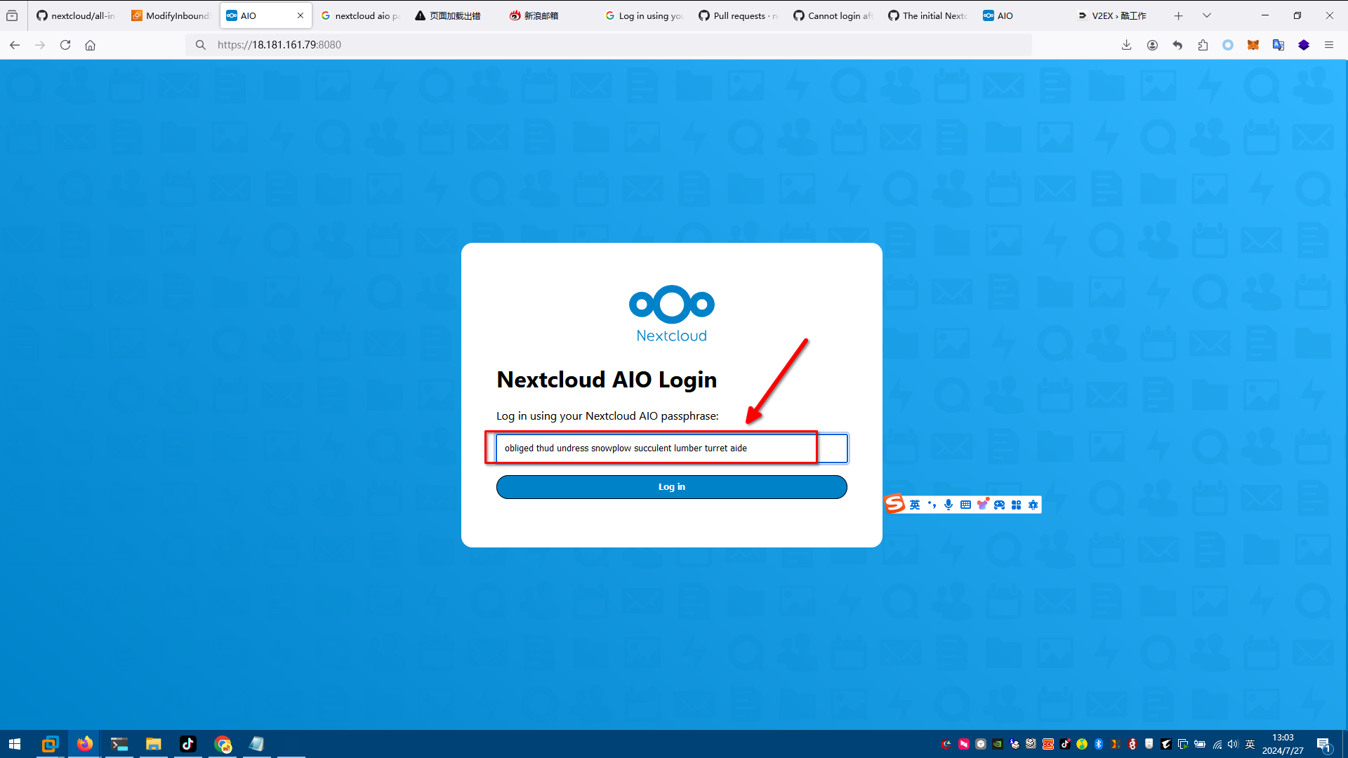Toggle Sogou IME English/Chinese mode
Viewport: 1348px width, 758px height.
[x=914, y=505]
